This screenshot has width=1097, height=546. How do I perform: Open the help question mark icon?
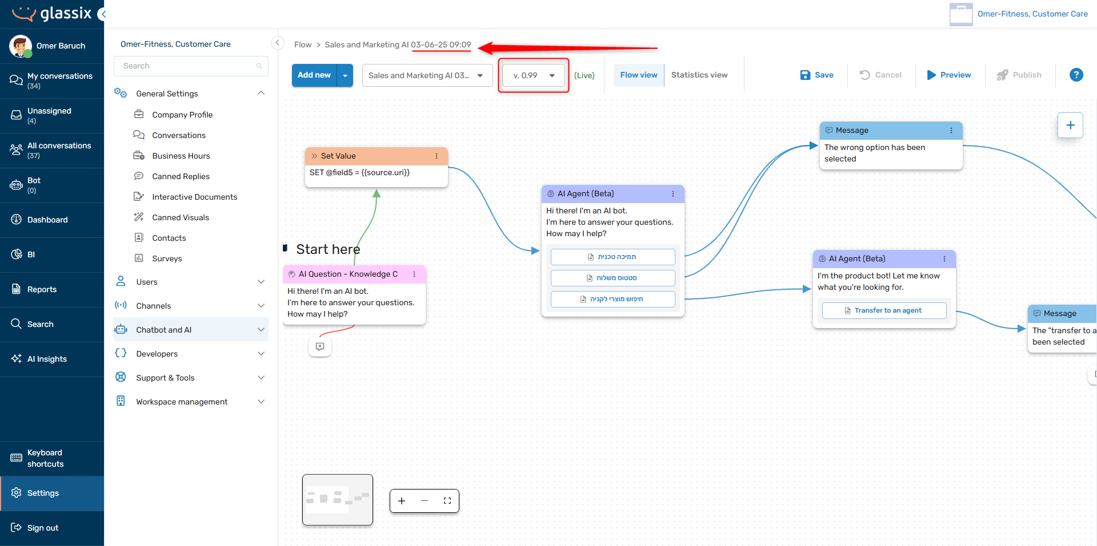tap(1076, 75)
